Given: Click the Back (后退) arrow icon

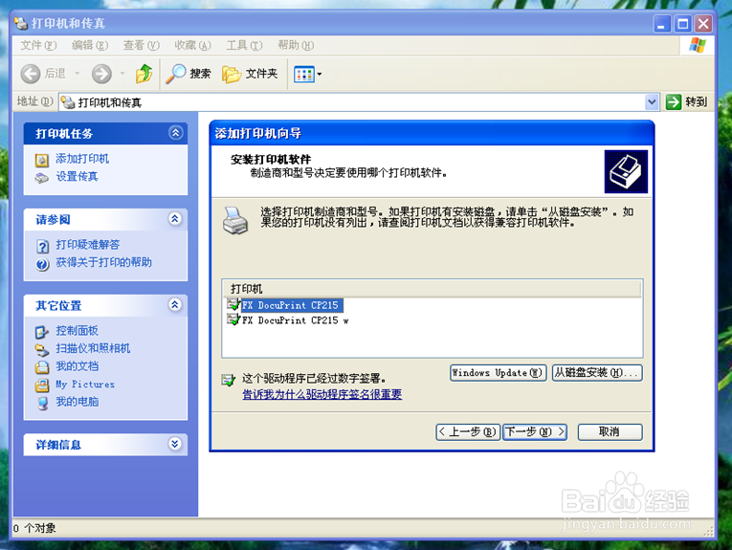Looking at the screenshot, I should tap(31, 74).
